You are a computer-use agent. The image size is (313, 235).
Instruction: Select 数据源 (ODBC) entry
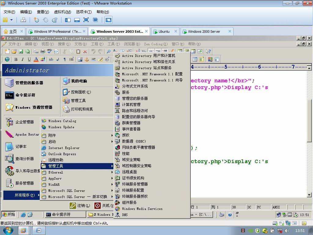pyautogui.click(x=152, y=141)
